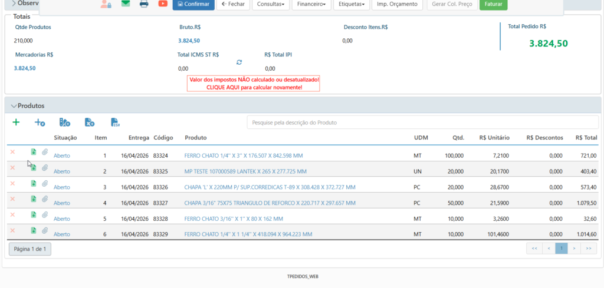Go to the last page of results
The width and height of the screenshot is (604, 288).
pyautogui.click(x=588, y=249)
